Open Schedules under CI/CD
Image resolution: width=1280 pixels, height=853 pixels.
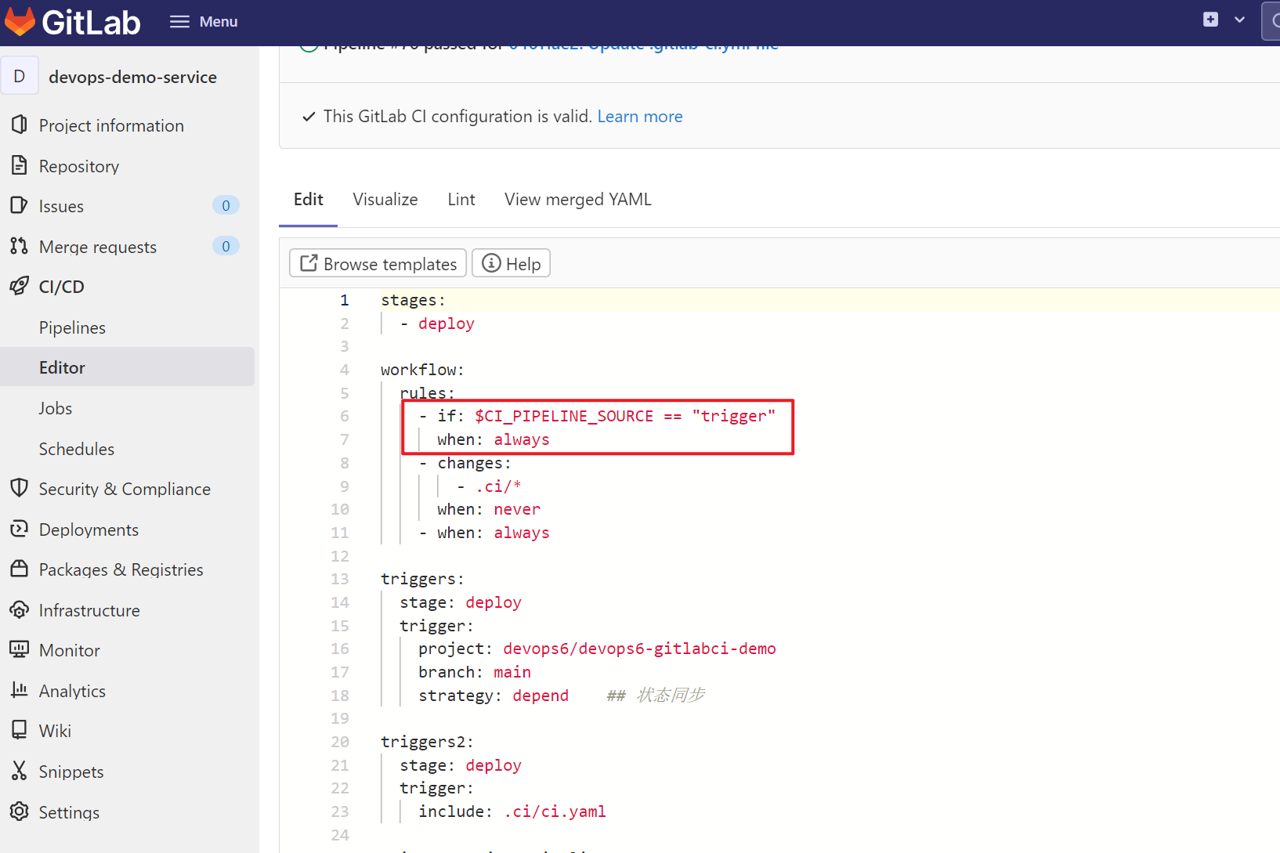pyautogui.click(x=77, y=449)
